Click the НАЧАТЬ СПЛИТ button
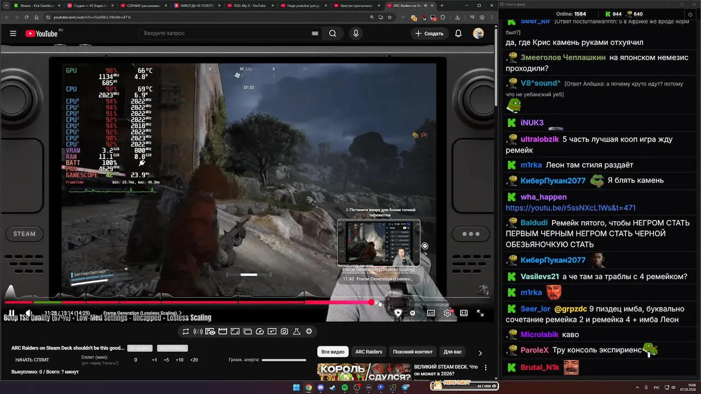 coord(32,360)
